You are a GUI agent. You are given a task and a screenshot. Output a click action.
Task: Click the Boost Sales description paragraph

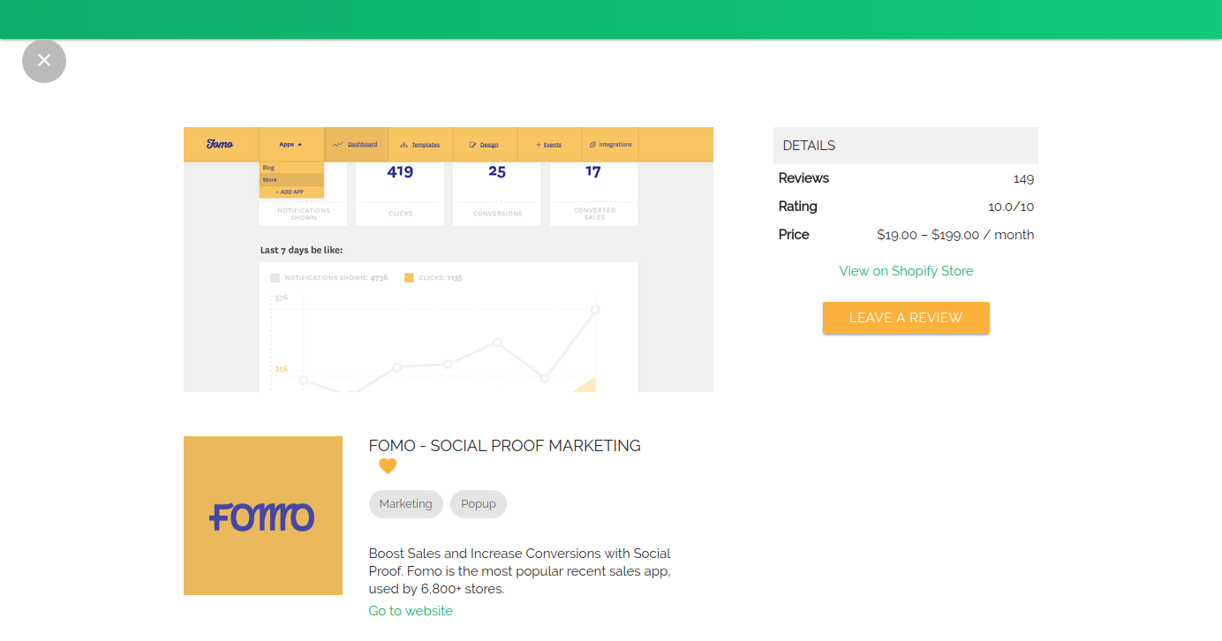coord(520,571)
